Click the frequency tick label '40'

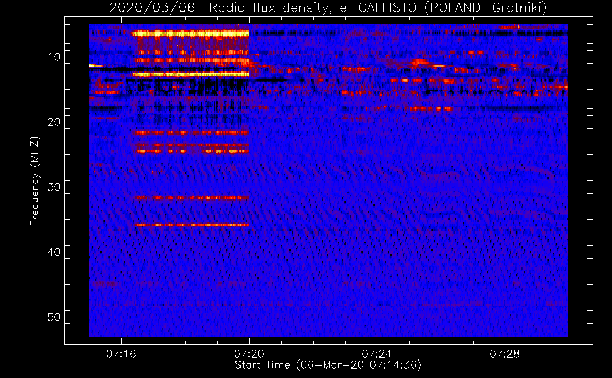click(54, 252)
